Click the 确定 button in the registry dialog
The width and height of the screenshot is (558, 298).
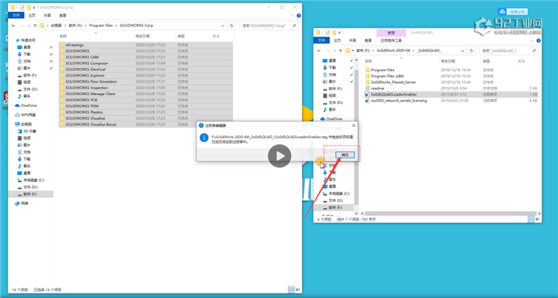344,155
